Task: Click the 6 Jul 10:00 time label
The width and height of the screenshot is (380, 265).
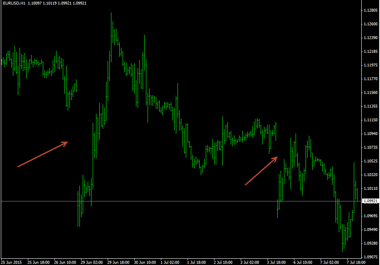Action: [x=303, y=262]
